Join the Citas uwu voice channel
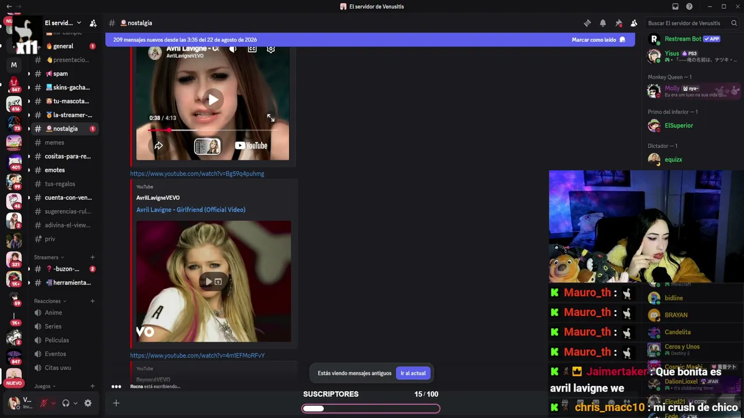Image resolution: width=744 pixels, height=418 pixels. tap(63, 368)
